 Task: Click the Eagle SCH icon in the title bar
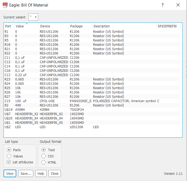[5, 5]
